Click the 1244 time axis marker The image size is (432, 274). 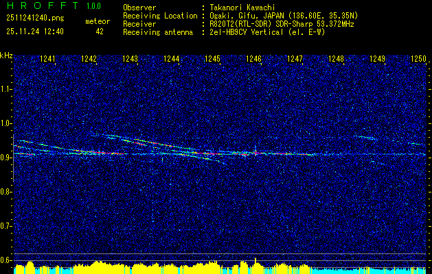click(x=172, y=58)
